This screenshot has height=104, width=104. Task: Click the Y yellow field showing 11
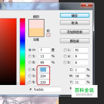point(80,82)
